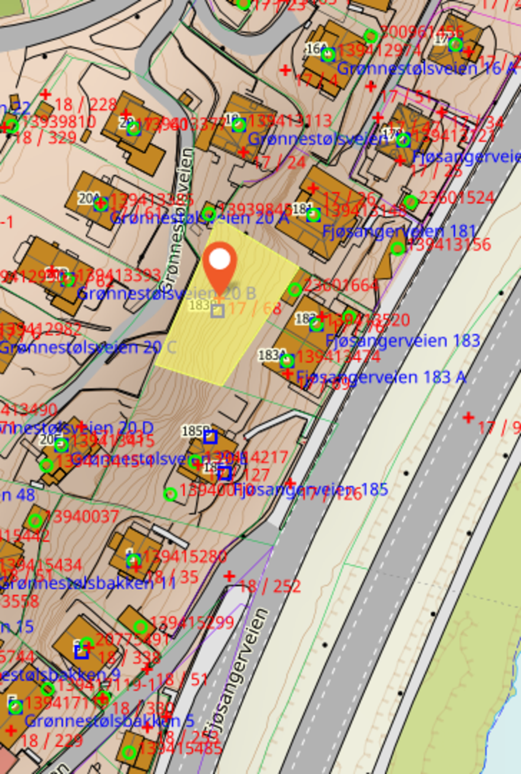
Task: Click the 20A house number label
Action: pyautogui.click(x=89, y=198)
